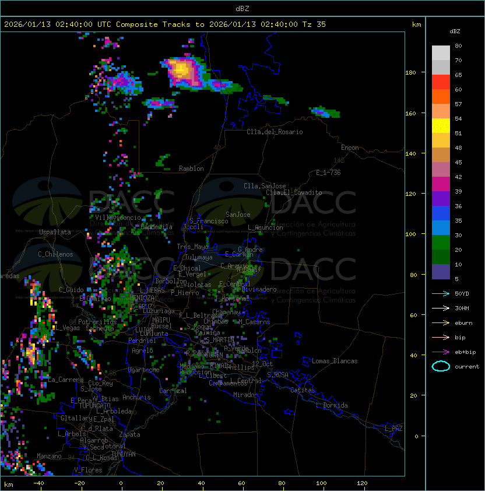Click the 'eb+bip' legend label

pos(465,352)
